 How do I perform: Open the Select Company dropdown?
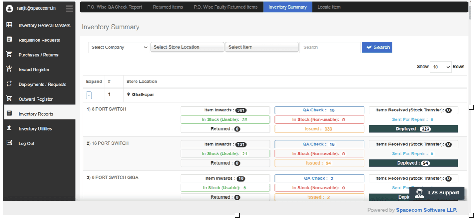(119, 48)
